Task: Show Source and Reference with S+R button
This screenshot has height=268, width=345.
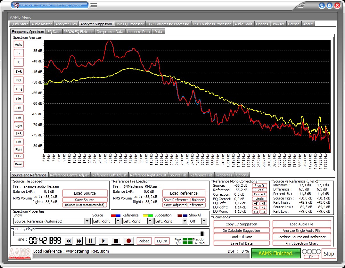Action: [x=19, y=71]
